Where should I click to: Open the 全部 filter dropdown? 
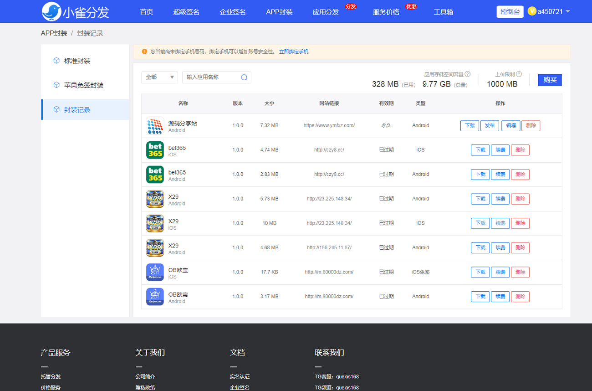pos(159,77)
